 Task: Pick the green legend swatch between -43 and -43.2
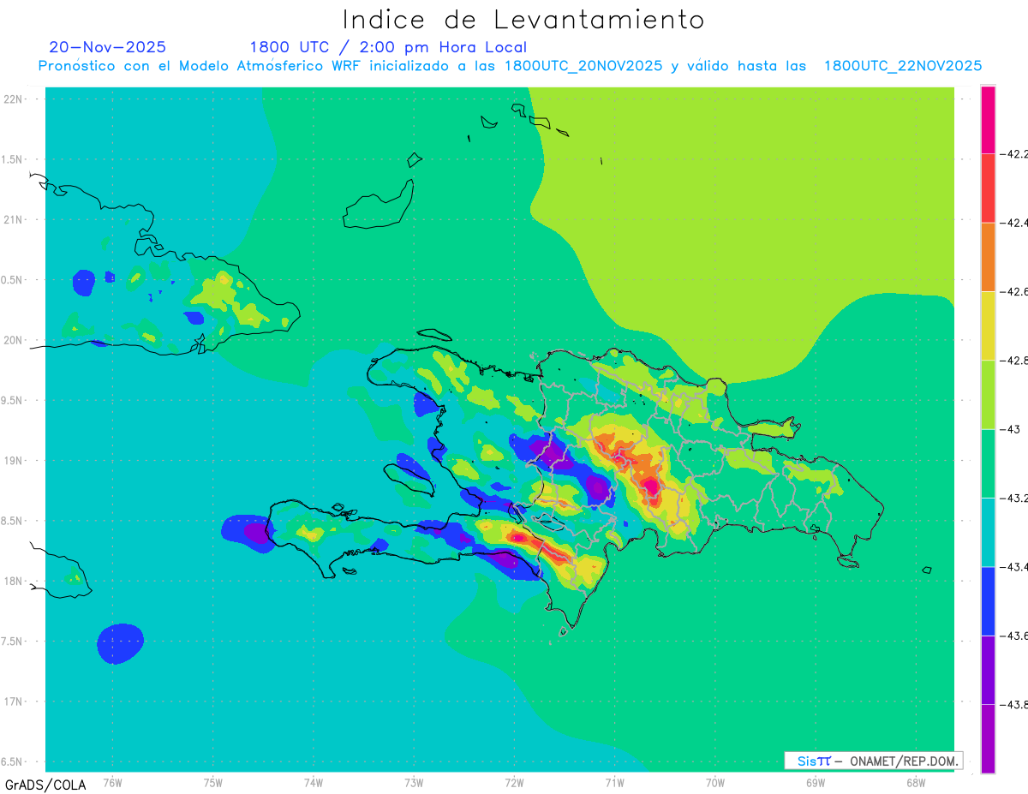pos(988,463)
